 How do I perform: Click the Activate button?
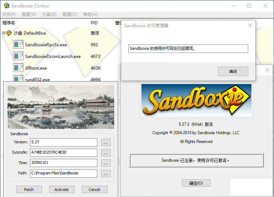click(62, 190)
